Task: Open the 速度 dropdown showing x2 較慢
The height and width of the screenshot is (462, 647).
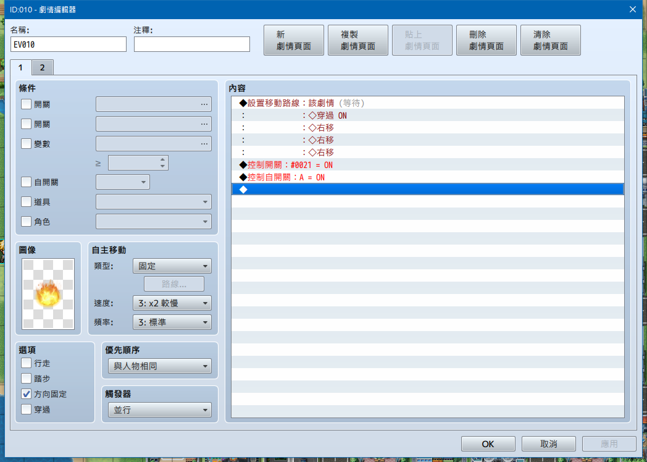Action: (172, 303)
